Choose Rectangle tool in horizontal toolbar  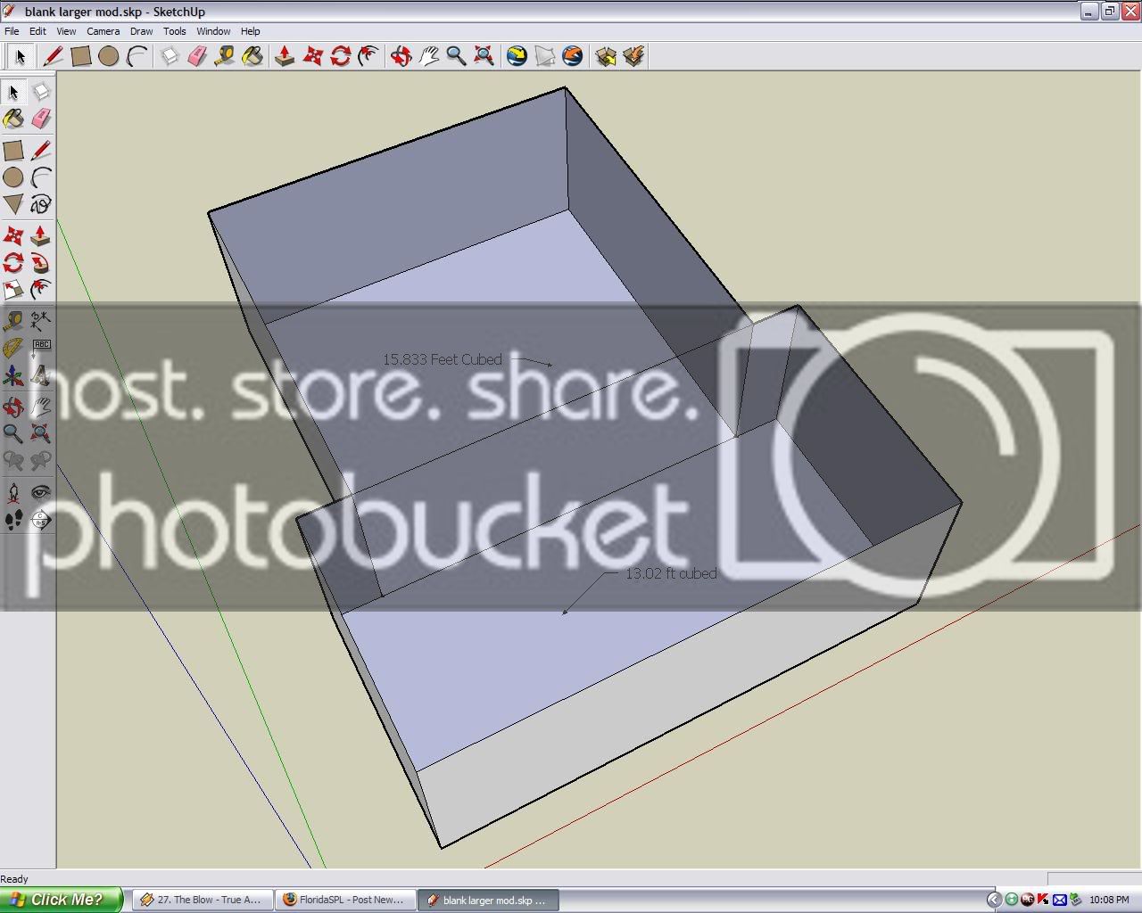coord(80,57)
